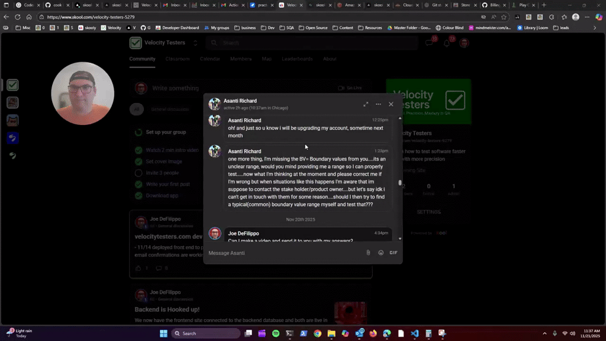Expand the SQA bookmarks folder
The width and height of the screenshot is (606, 341).
click(286, 28)
